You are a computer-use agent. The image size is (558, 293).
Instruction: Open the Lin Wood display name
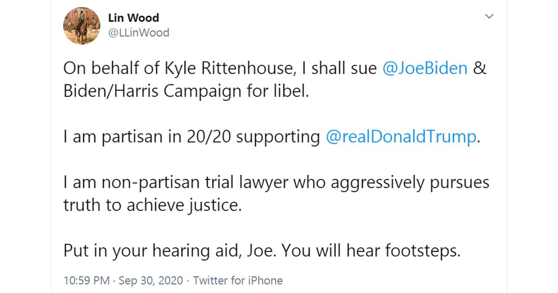pyautogui.click(x=133, y=18)
